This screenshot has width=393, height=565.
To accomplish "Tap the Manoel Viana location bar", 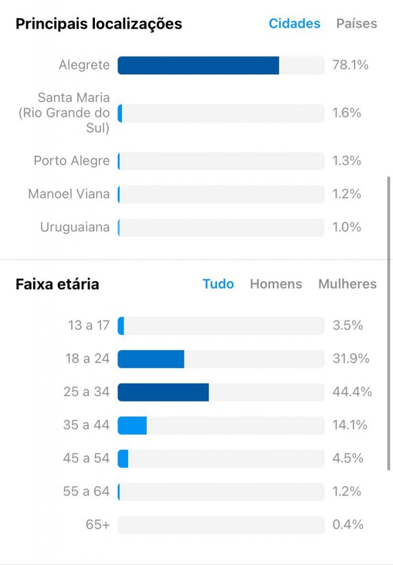I will 221,194.
